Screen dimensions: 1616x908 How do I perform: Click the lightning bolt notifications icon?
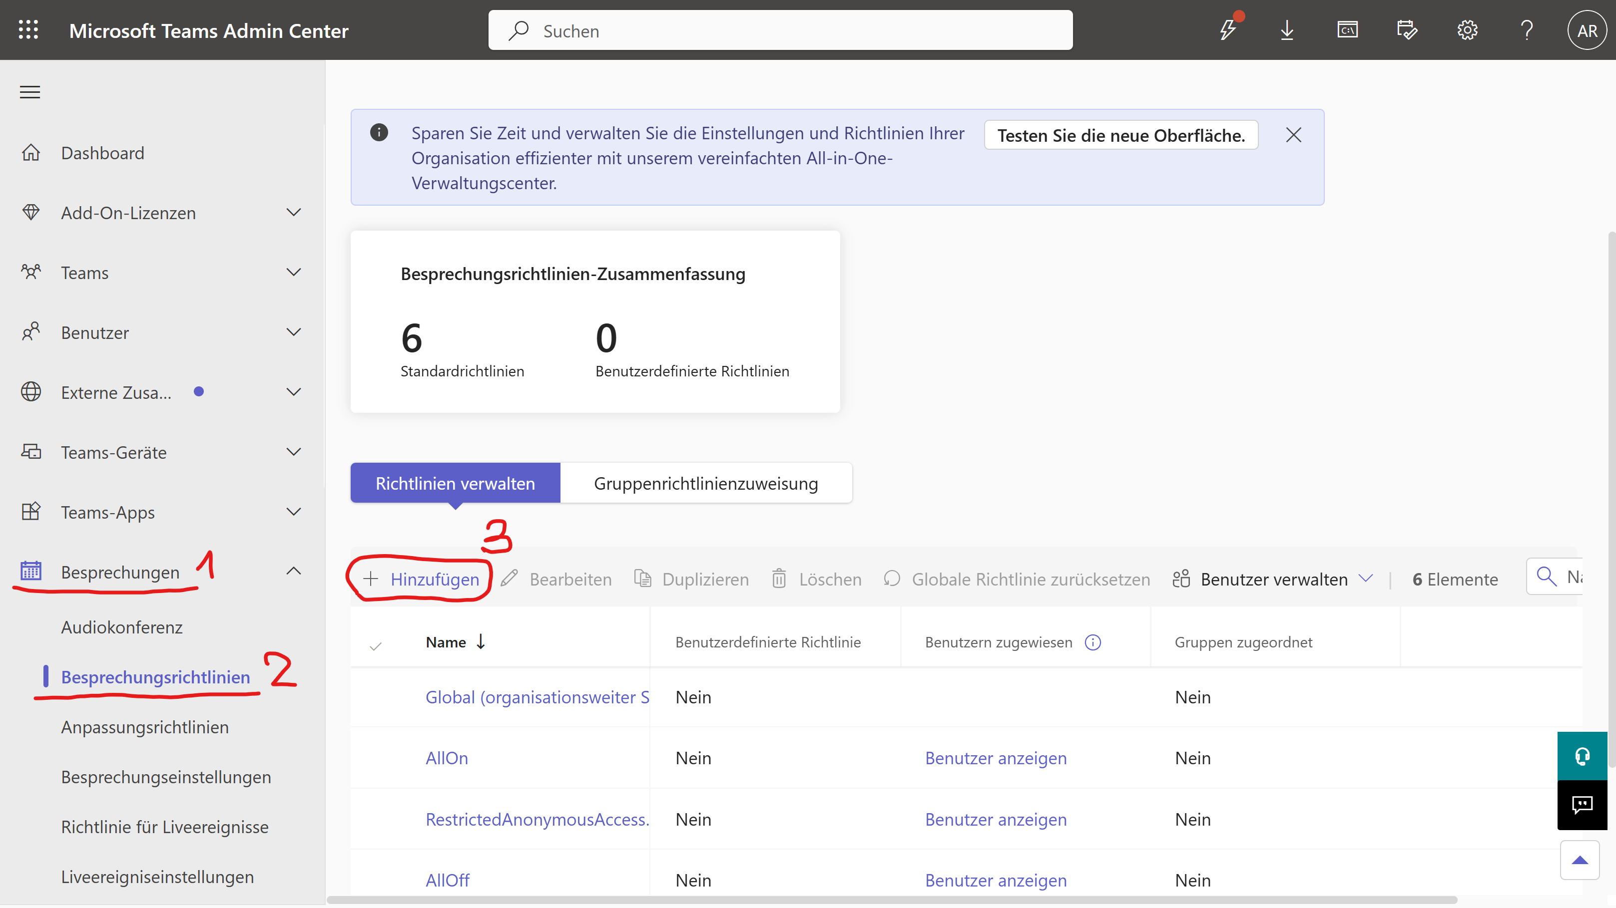tap(1228, 30)
